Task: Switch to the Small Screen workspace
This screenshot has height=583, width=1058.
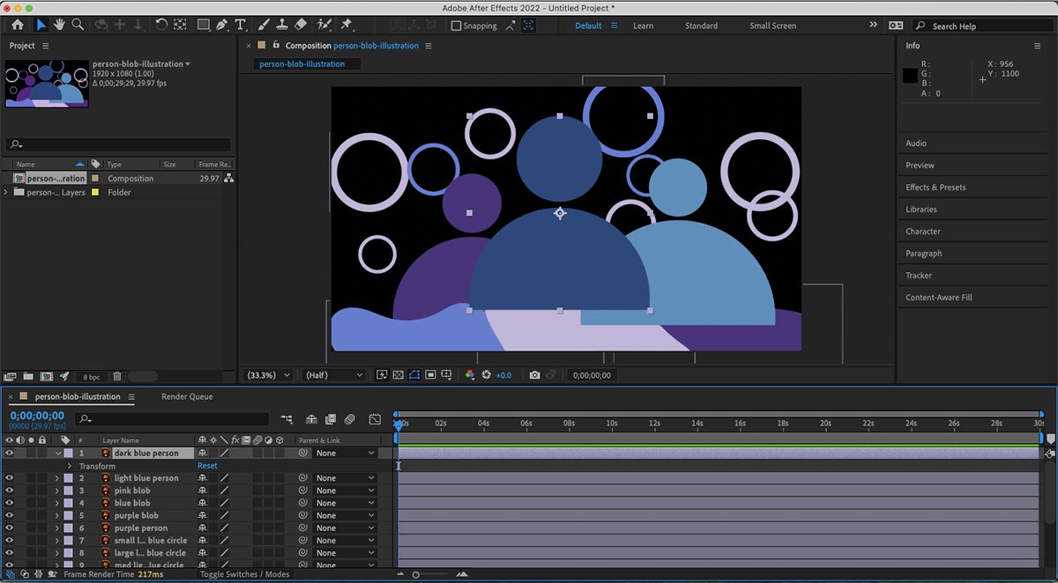Action: click(772, 26)
